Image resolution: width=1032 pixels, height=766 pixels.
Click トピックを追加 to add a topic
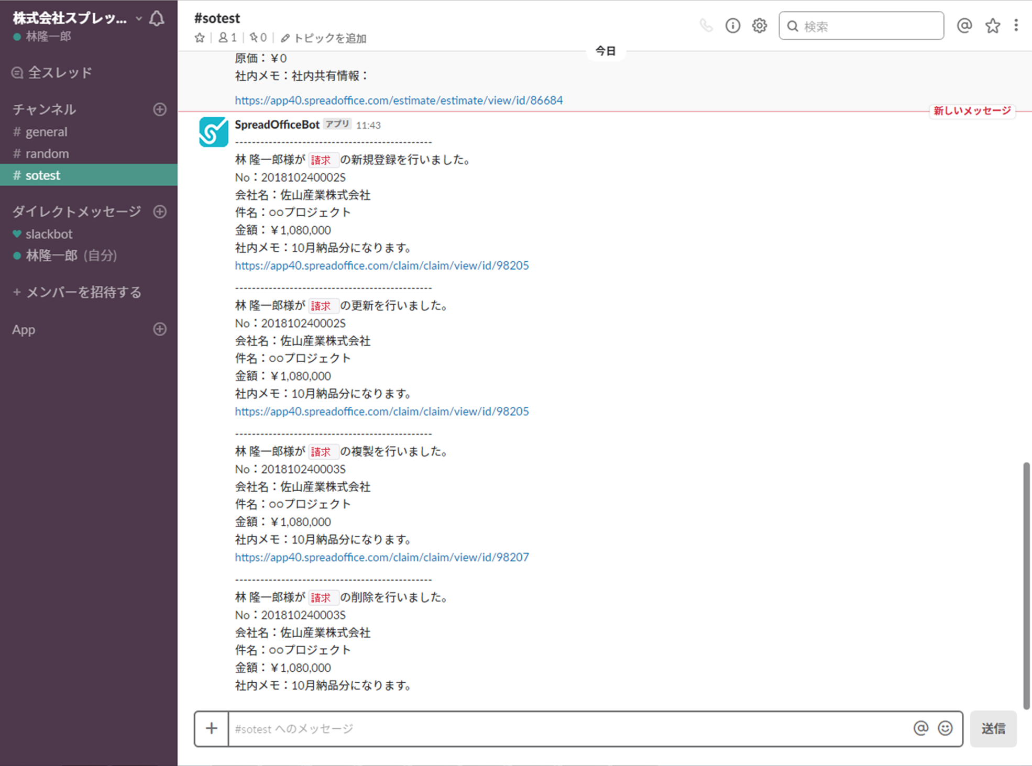click(x=324, y=38)
